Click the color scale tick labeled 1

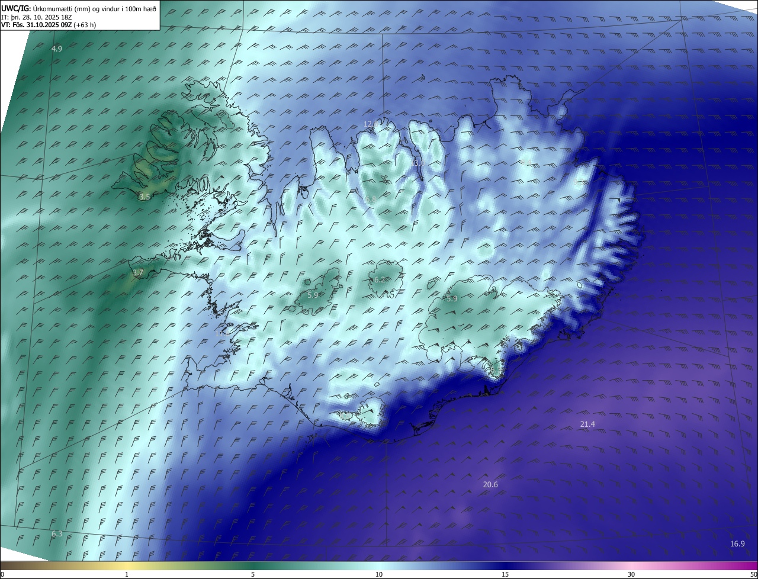pyautogui.click(x=127, y=574)
